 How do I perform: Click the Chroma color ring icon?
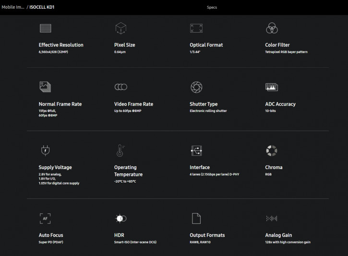pos(272,151)
